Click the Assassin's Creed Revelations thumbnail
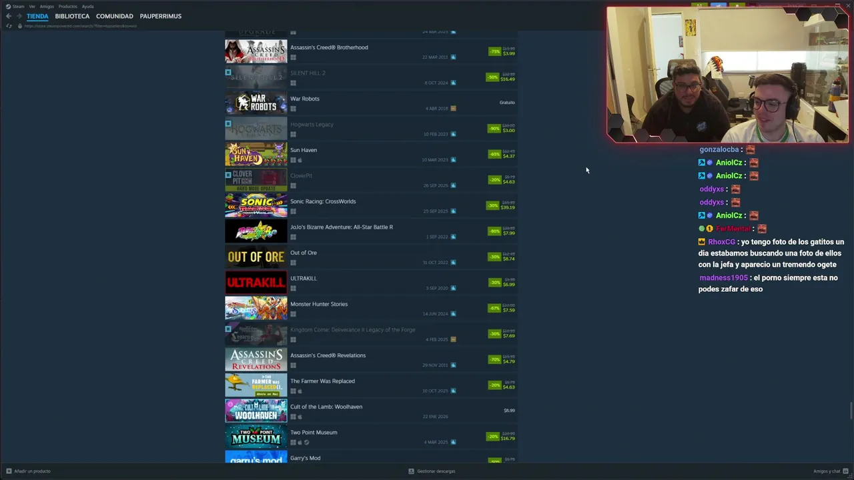Image resolution: width=854 pixels, height=480 pixels. (256, 359)
